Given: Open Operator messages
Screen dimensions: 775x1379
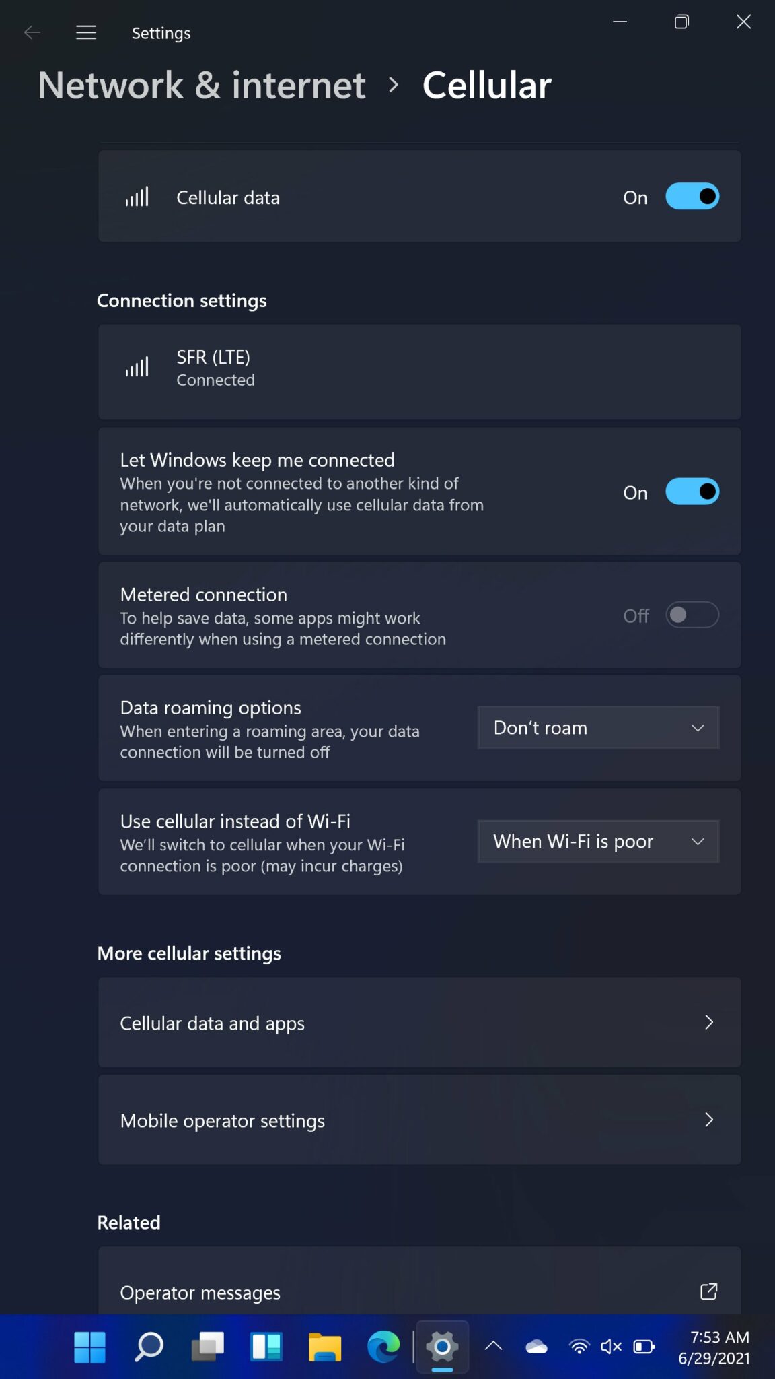Looking at the screenshot, I should (x=418, y=1291).
